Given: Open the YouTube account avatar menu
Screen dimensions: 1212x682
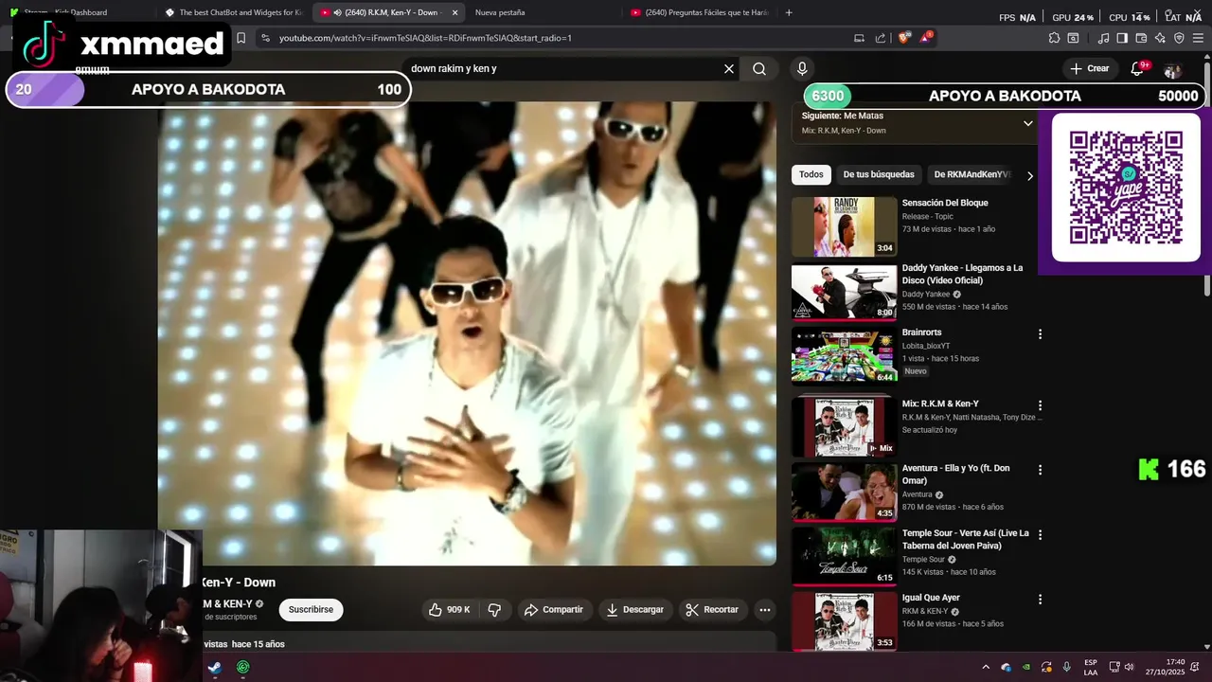Looking at the screenshot, I should pyautogui.click(x=1172, y=69).
